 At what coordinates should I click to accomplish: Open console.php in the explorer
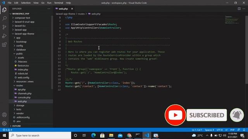pyautogui.click(x=24, y=97)
